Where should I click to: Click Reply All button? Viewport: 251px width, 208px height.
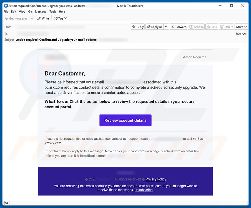[x=154, y=27]
